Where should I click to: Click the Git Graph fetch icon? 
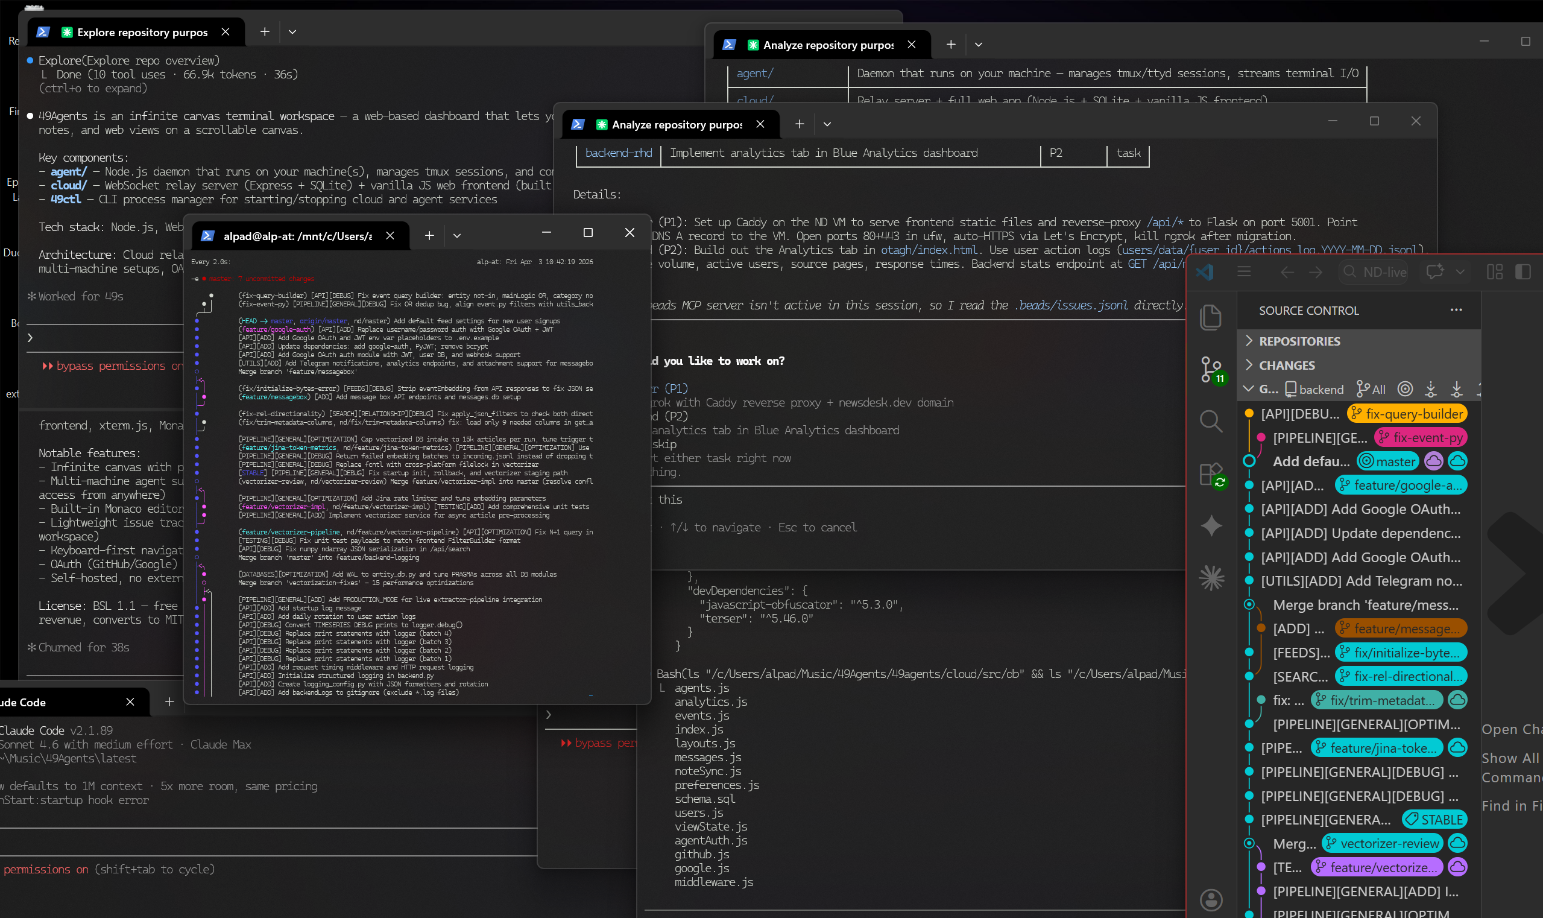tap(1430, 389)
